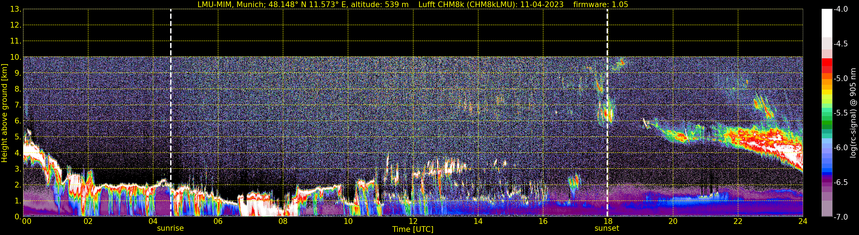Click the 'Time [UTC]' axis title
This screenshot has height=235, width=859.
coord(413,229)
